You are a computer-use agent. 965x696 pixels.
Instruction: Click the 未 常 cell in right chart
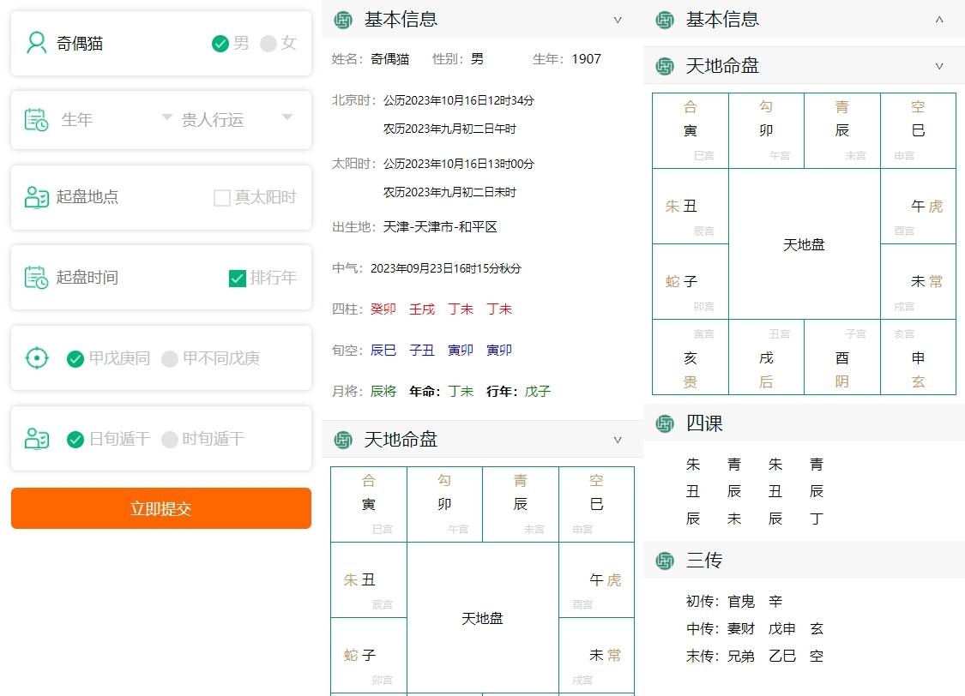(918, 282)
